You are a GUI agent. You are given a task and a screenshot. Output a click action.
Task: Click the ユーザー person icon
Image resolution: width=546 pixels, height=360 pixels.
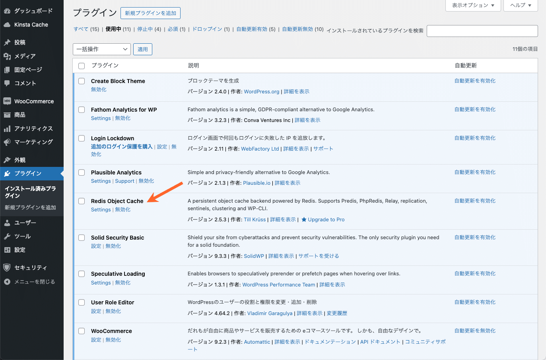coord(7,223)
